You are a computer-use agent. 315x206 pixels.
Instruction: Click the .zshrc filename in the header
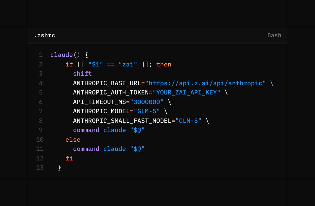pos(45,35)
